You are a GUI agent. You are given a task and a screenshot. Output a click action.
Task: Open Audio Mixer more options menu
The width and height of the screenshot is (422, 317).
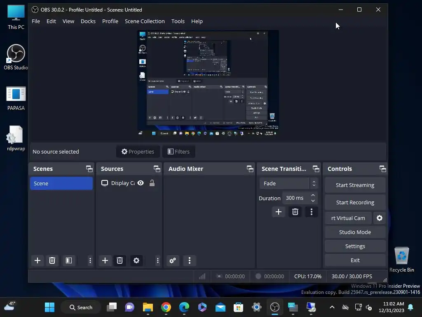tap(190, 260)
